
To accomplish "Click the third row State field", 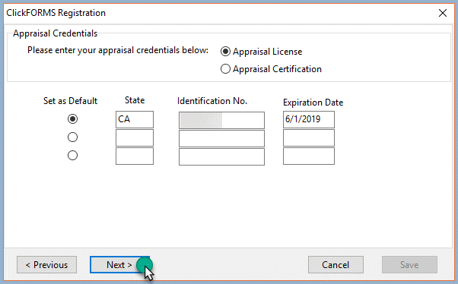I will click(135, 156).
